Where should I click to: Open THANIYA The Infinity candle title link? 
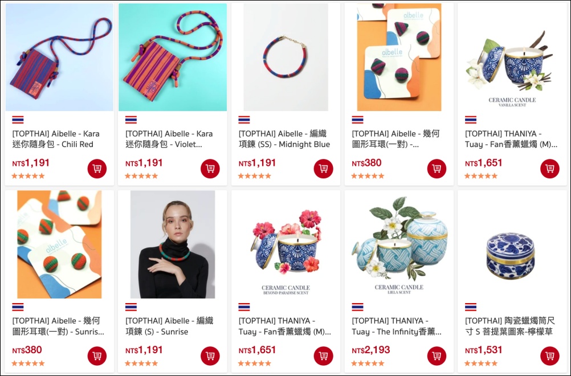point(397,326)
